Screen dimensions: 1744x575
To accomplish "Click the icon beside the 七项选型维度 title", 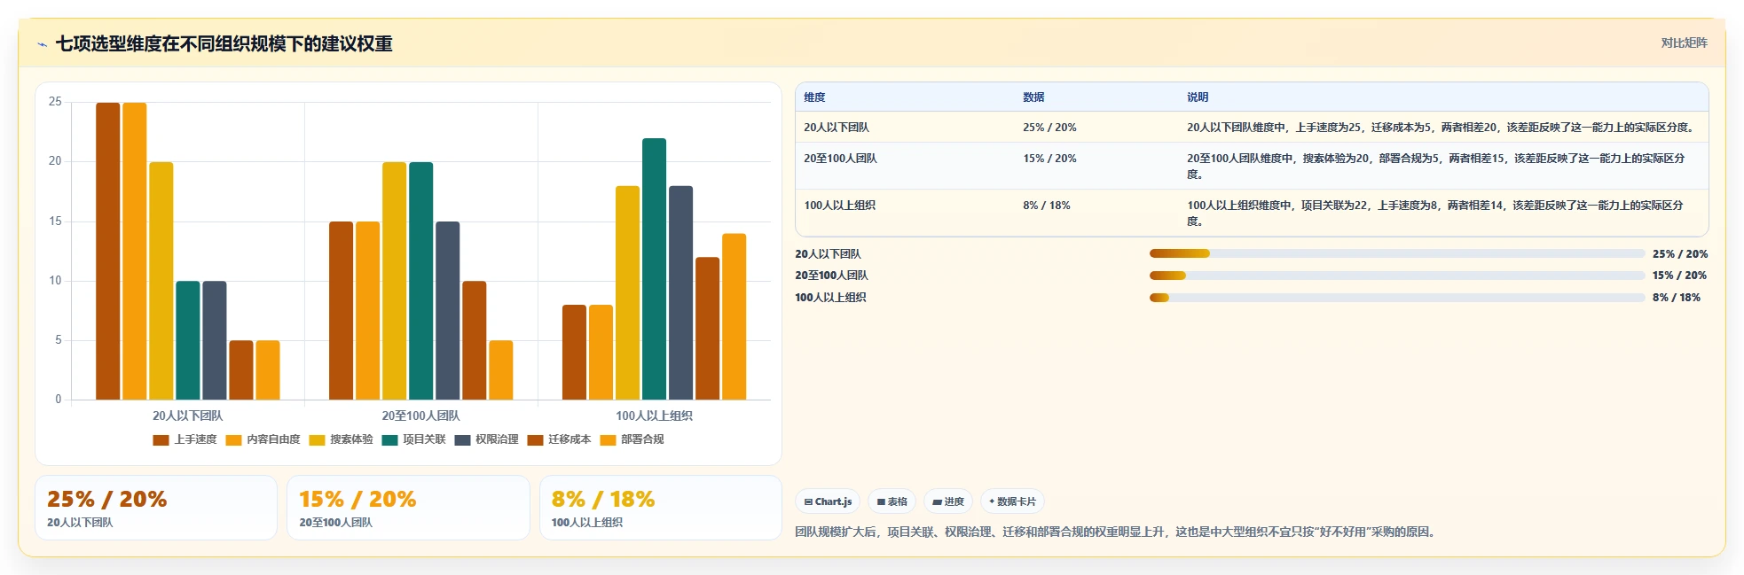I will 42,44.
